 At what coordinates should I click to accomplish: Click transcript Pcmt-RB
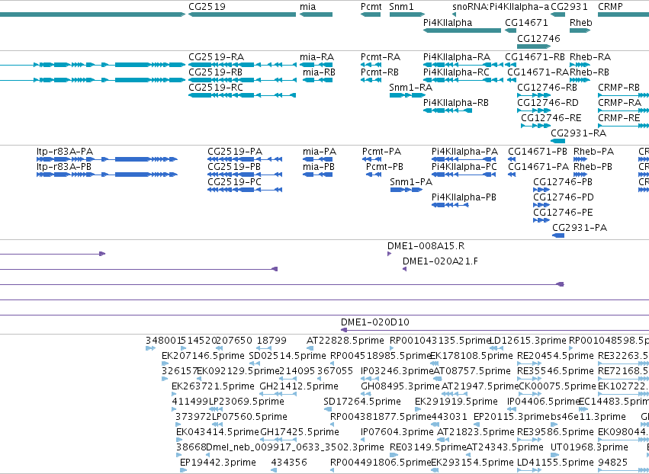(x=371, y=80)
